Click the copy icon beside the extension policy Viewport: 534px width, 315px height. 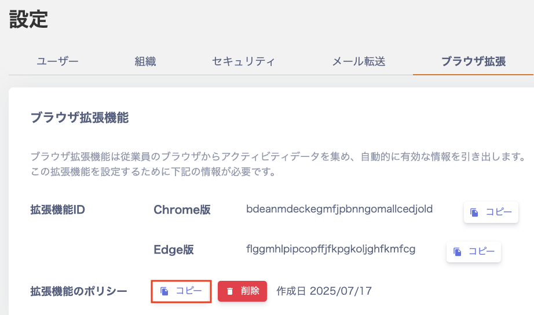click(x=164, y=291)
